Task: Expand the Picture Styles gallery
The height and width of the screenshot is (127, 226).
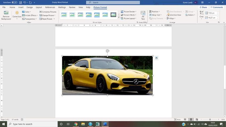Action: point(119,18)
